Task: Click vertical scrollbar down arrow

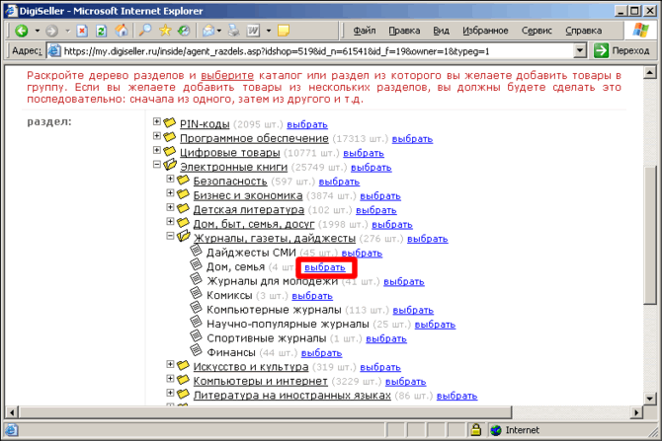Action: point(650,398)
